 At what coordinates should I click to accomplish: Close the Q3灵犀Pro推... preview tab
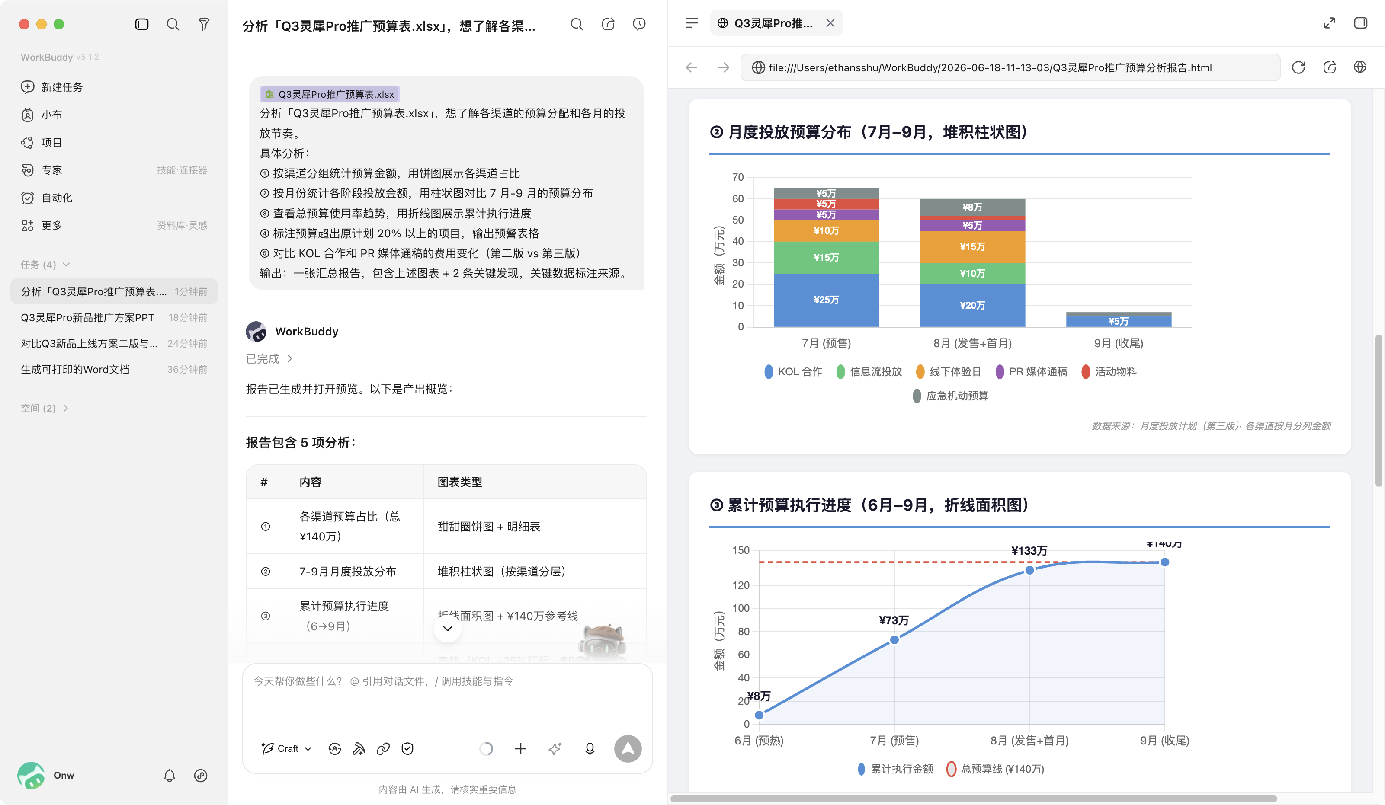click(830, 23)
